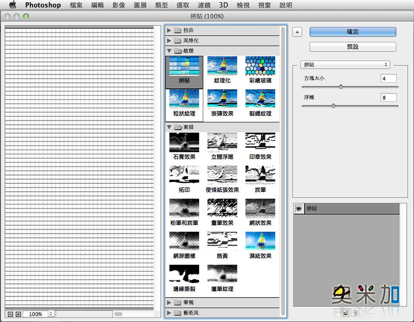Open the 影像 menu
414x322 pixels.
119,5
